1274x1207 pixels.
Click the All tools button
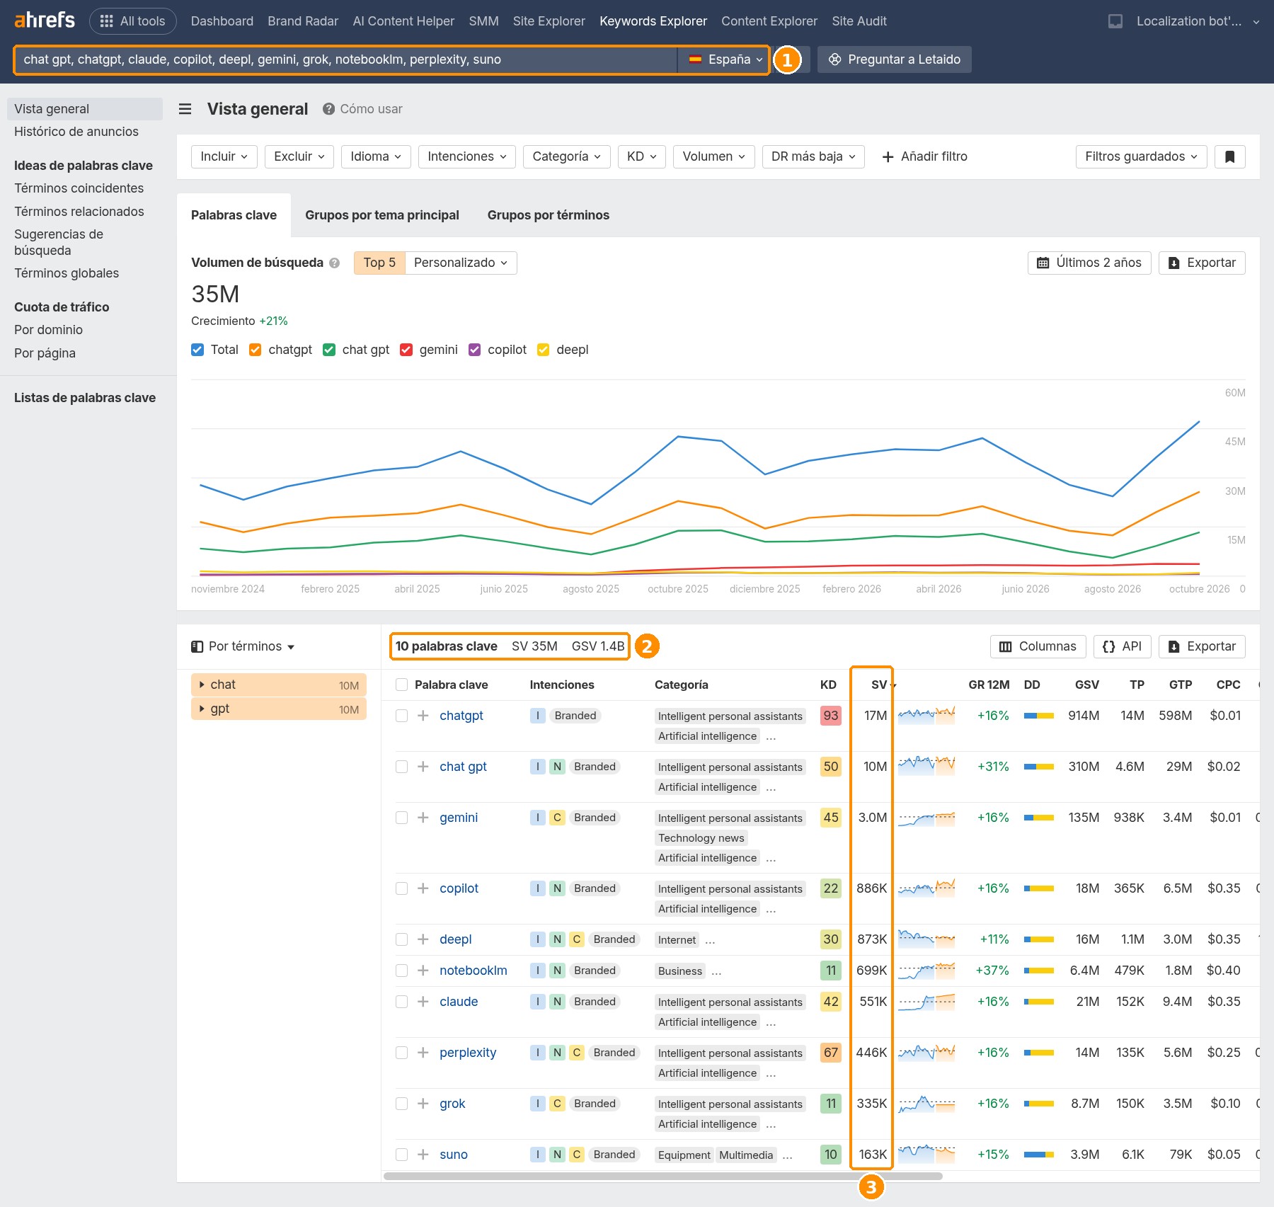(x=133, y=21)
